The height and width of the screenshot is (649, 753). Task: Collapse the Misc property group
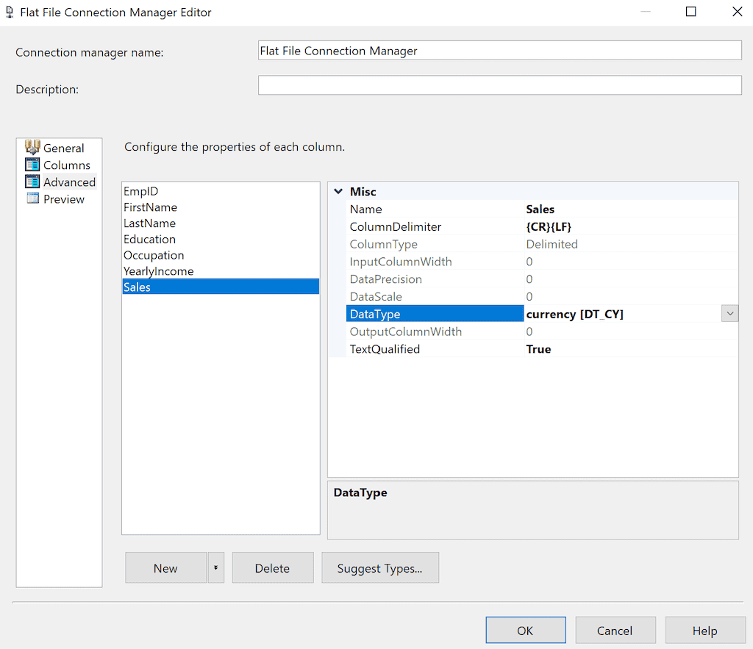(338, 191)
